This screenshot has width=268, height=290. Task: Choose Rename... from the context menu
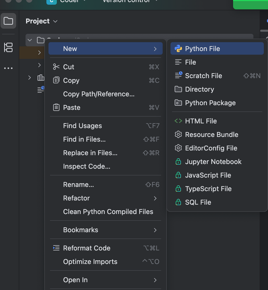(106, 185)
